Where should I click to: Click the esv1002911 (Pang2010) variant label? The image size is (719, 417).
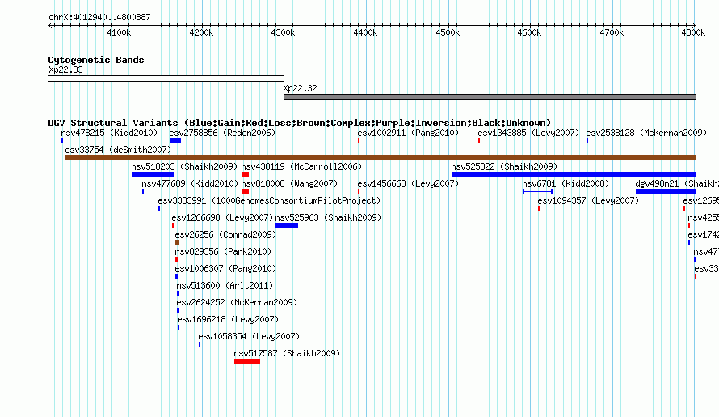408,133
